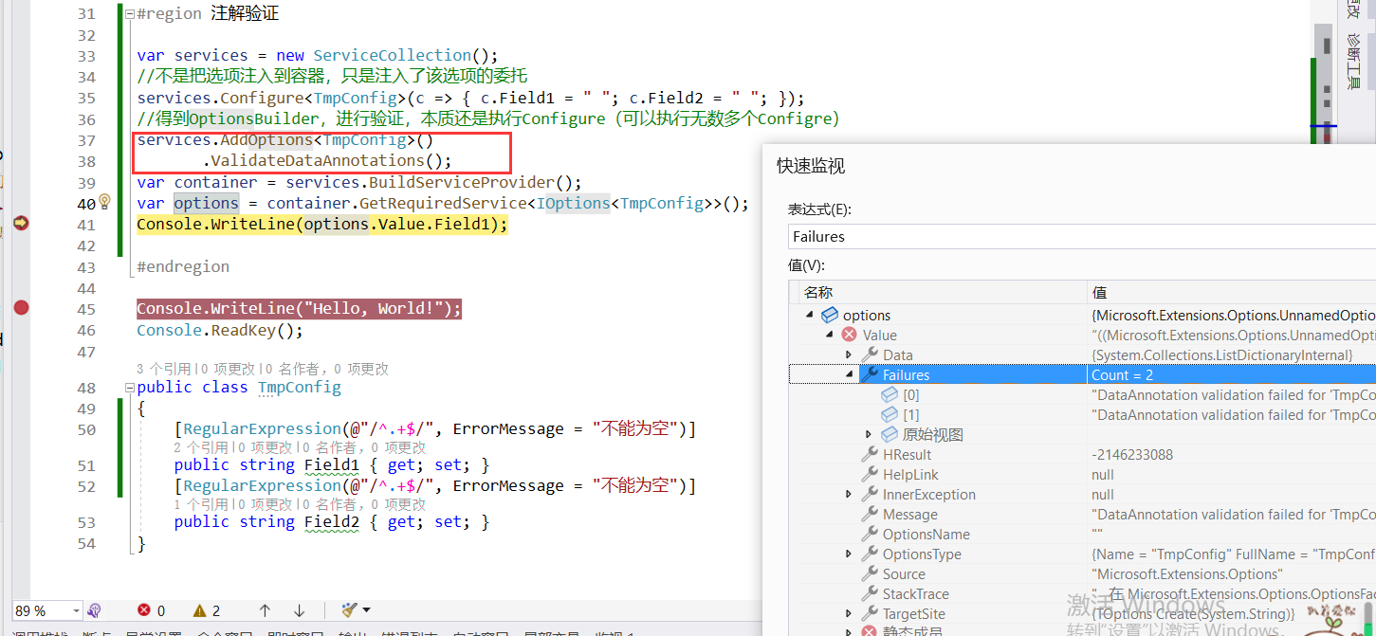
Task: Open the 2 个引用 CodeLens link
Action: coord(200,447)
